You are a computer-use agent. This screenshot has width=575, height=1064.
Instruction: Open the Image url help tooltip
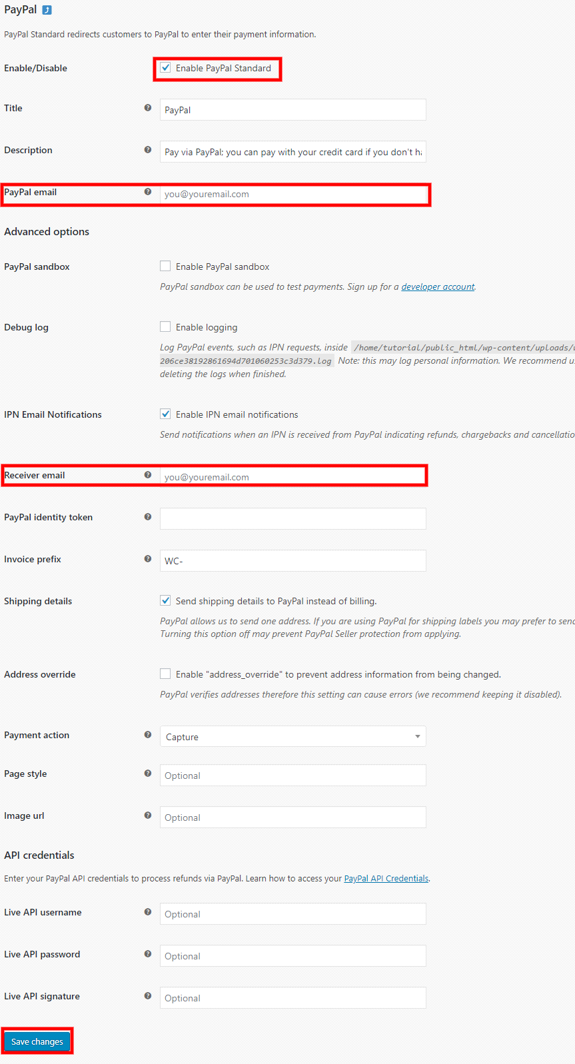click(148, 815)
